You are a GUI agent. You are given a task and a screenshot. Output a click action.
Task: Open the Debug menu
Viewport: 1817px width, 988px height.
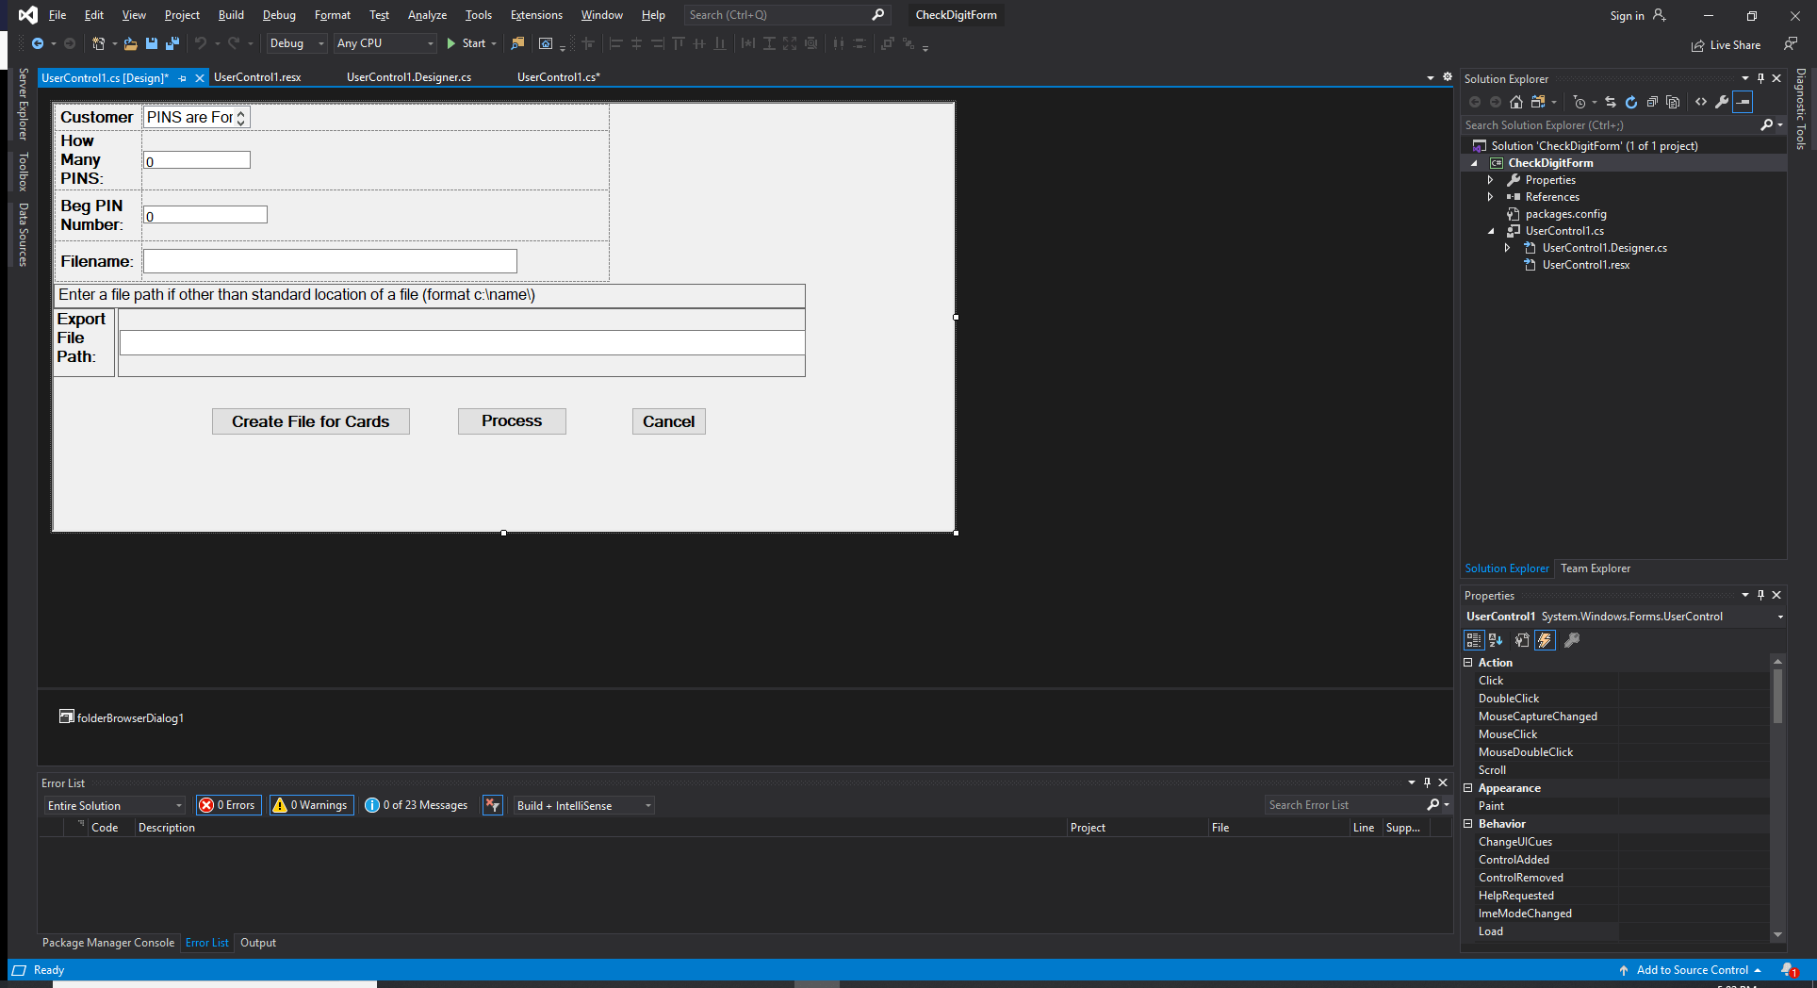point(278,15)
